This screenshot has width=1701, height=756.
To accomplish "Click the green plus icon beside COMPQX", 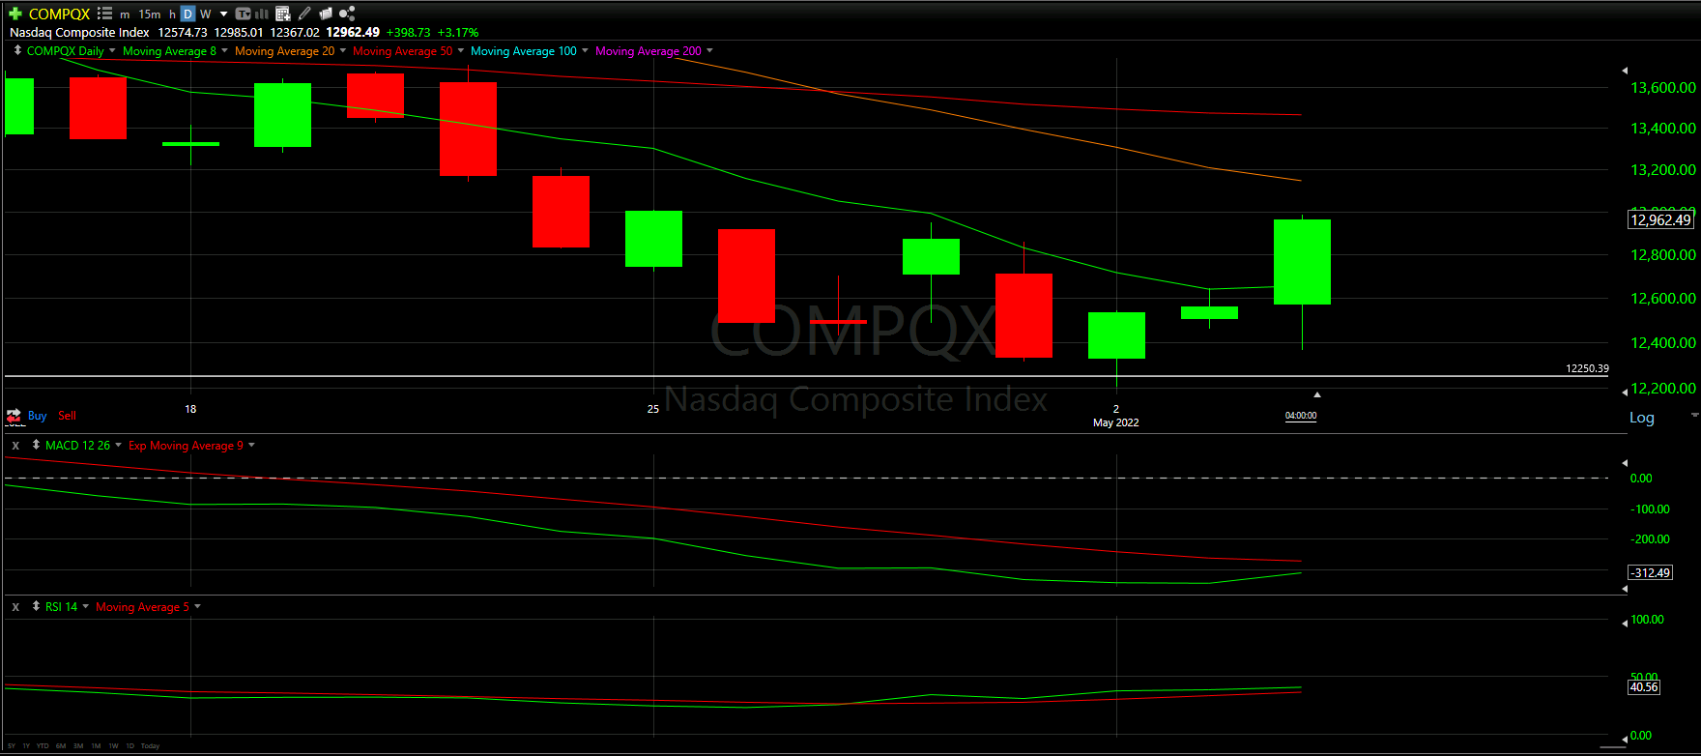I will (15, 14).
